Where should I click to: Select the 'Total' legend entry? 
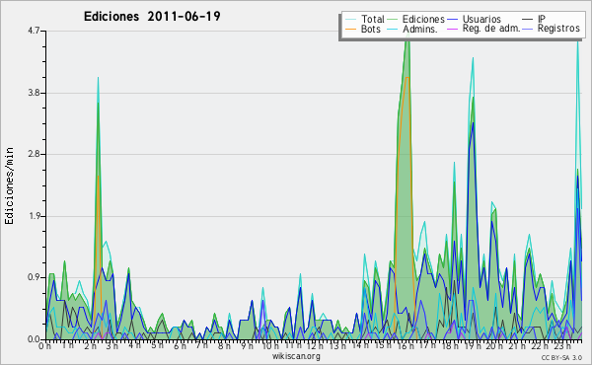click(373, 19)
